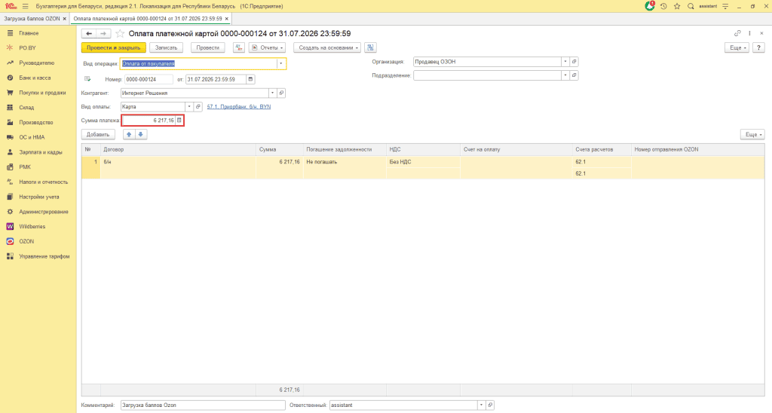
Task: Open the date calendar picker
Action: click(250, 79)
